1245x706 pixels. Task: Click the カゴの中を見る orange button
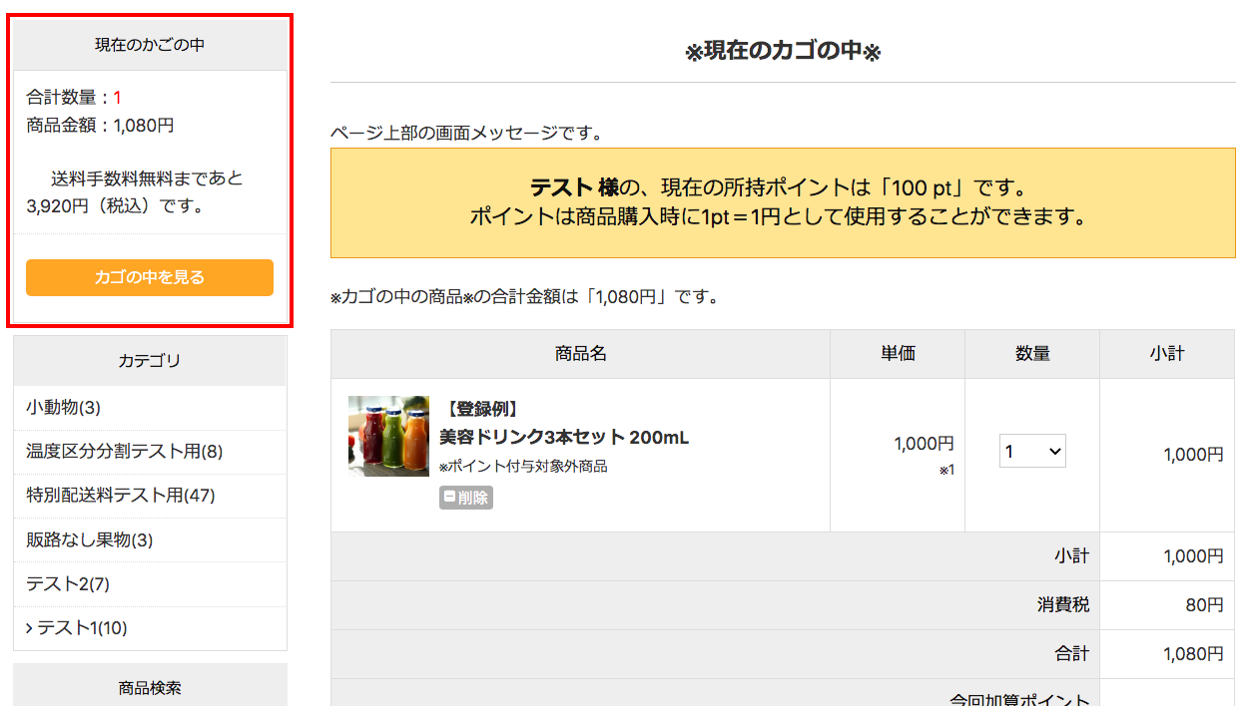click(150, 277)
